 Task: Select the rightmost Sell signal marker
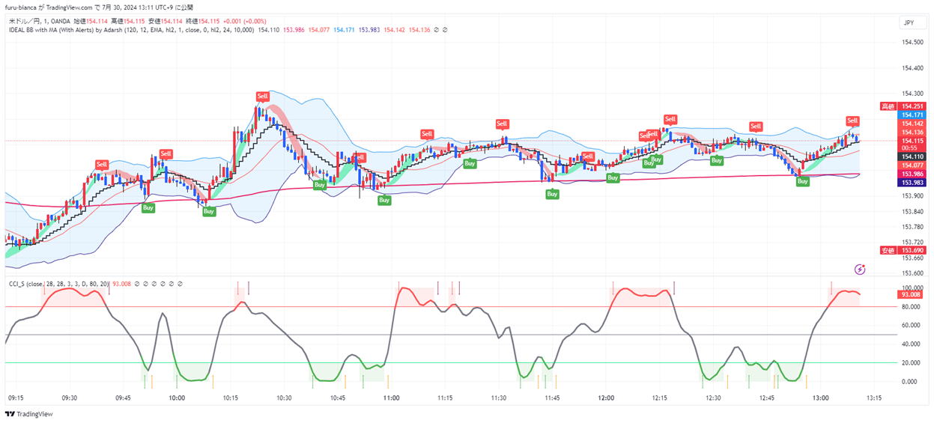(x=852, y=121)
